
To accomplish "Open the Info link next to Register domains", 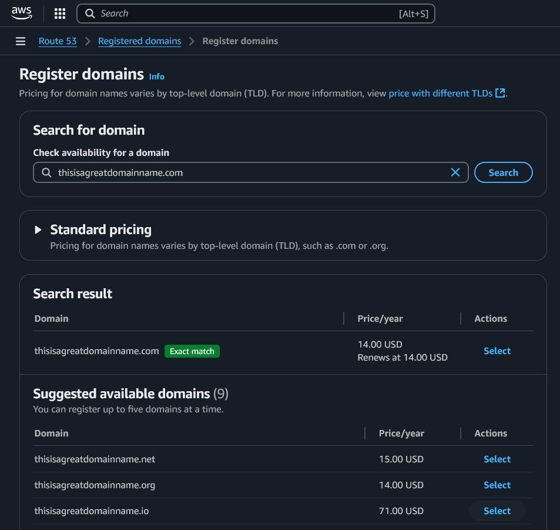I will (x=156, y=76).
